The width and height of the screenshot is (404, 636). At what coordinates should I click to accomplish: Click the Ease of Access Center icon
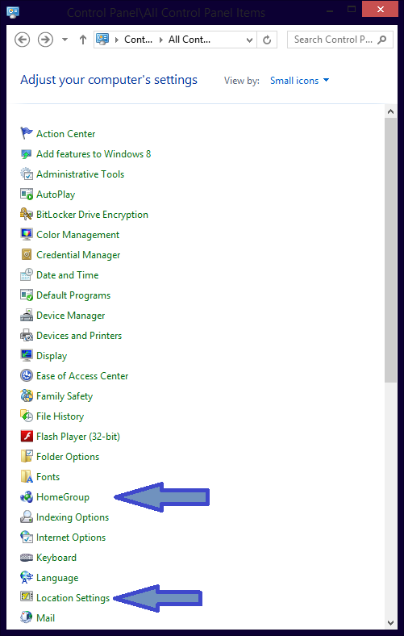27,375
